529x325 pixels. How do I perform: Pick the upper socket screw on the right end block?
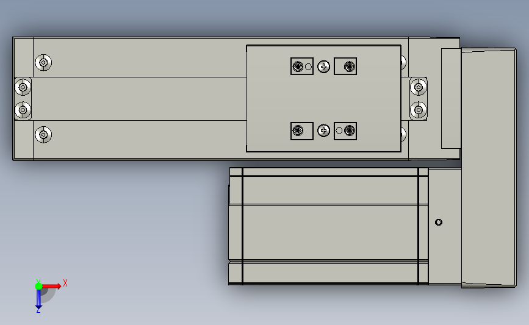point(419,87)
